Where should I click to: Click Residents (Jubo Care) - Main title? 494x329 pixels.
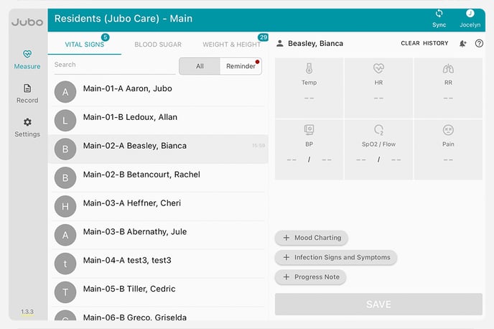tap(124, 19)
